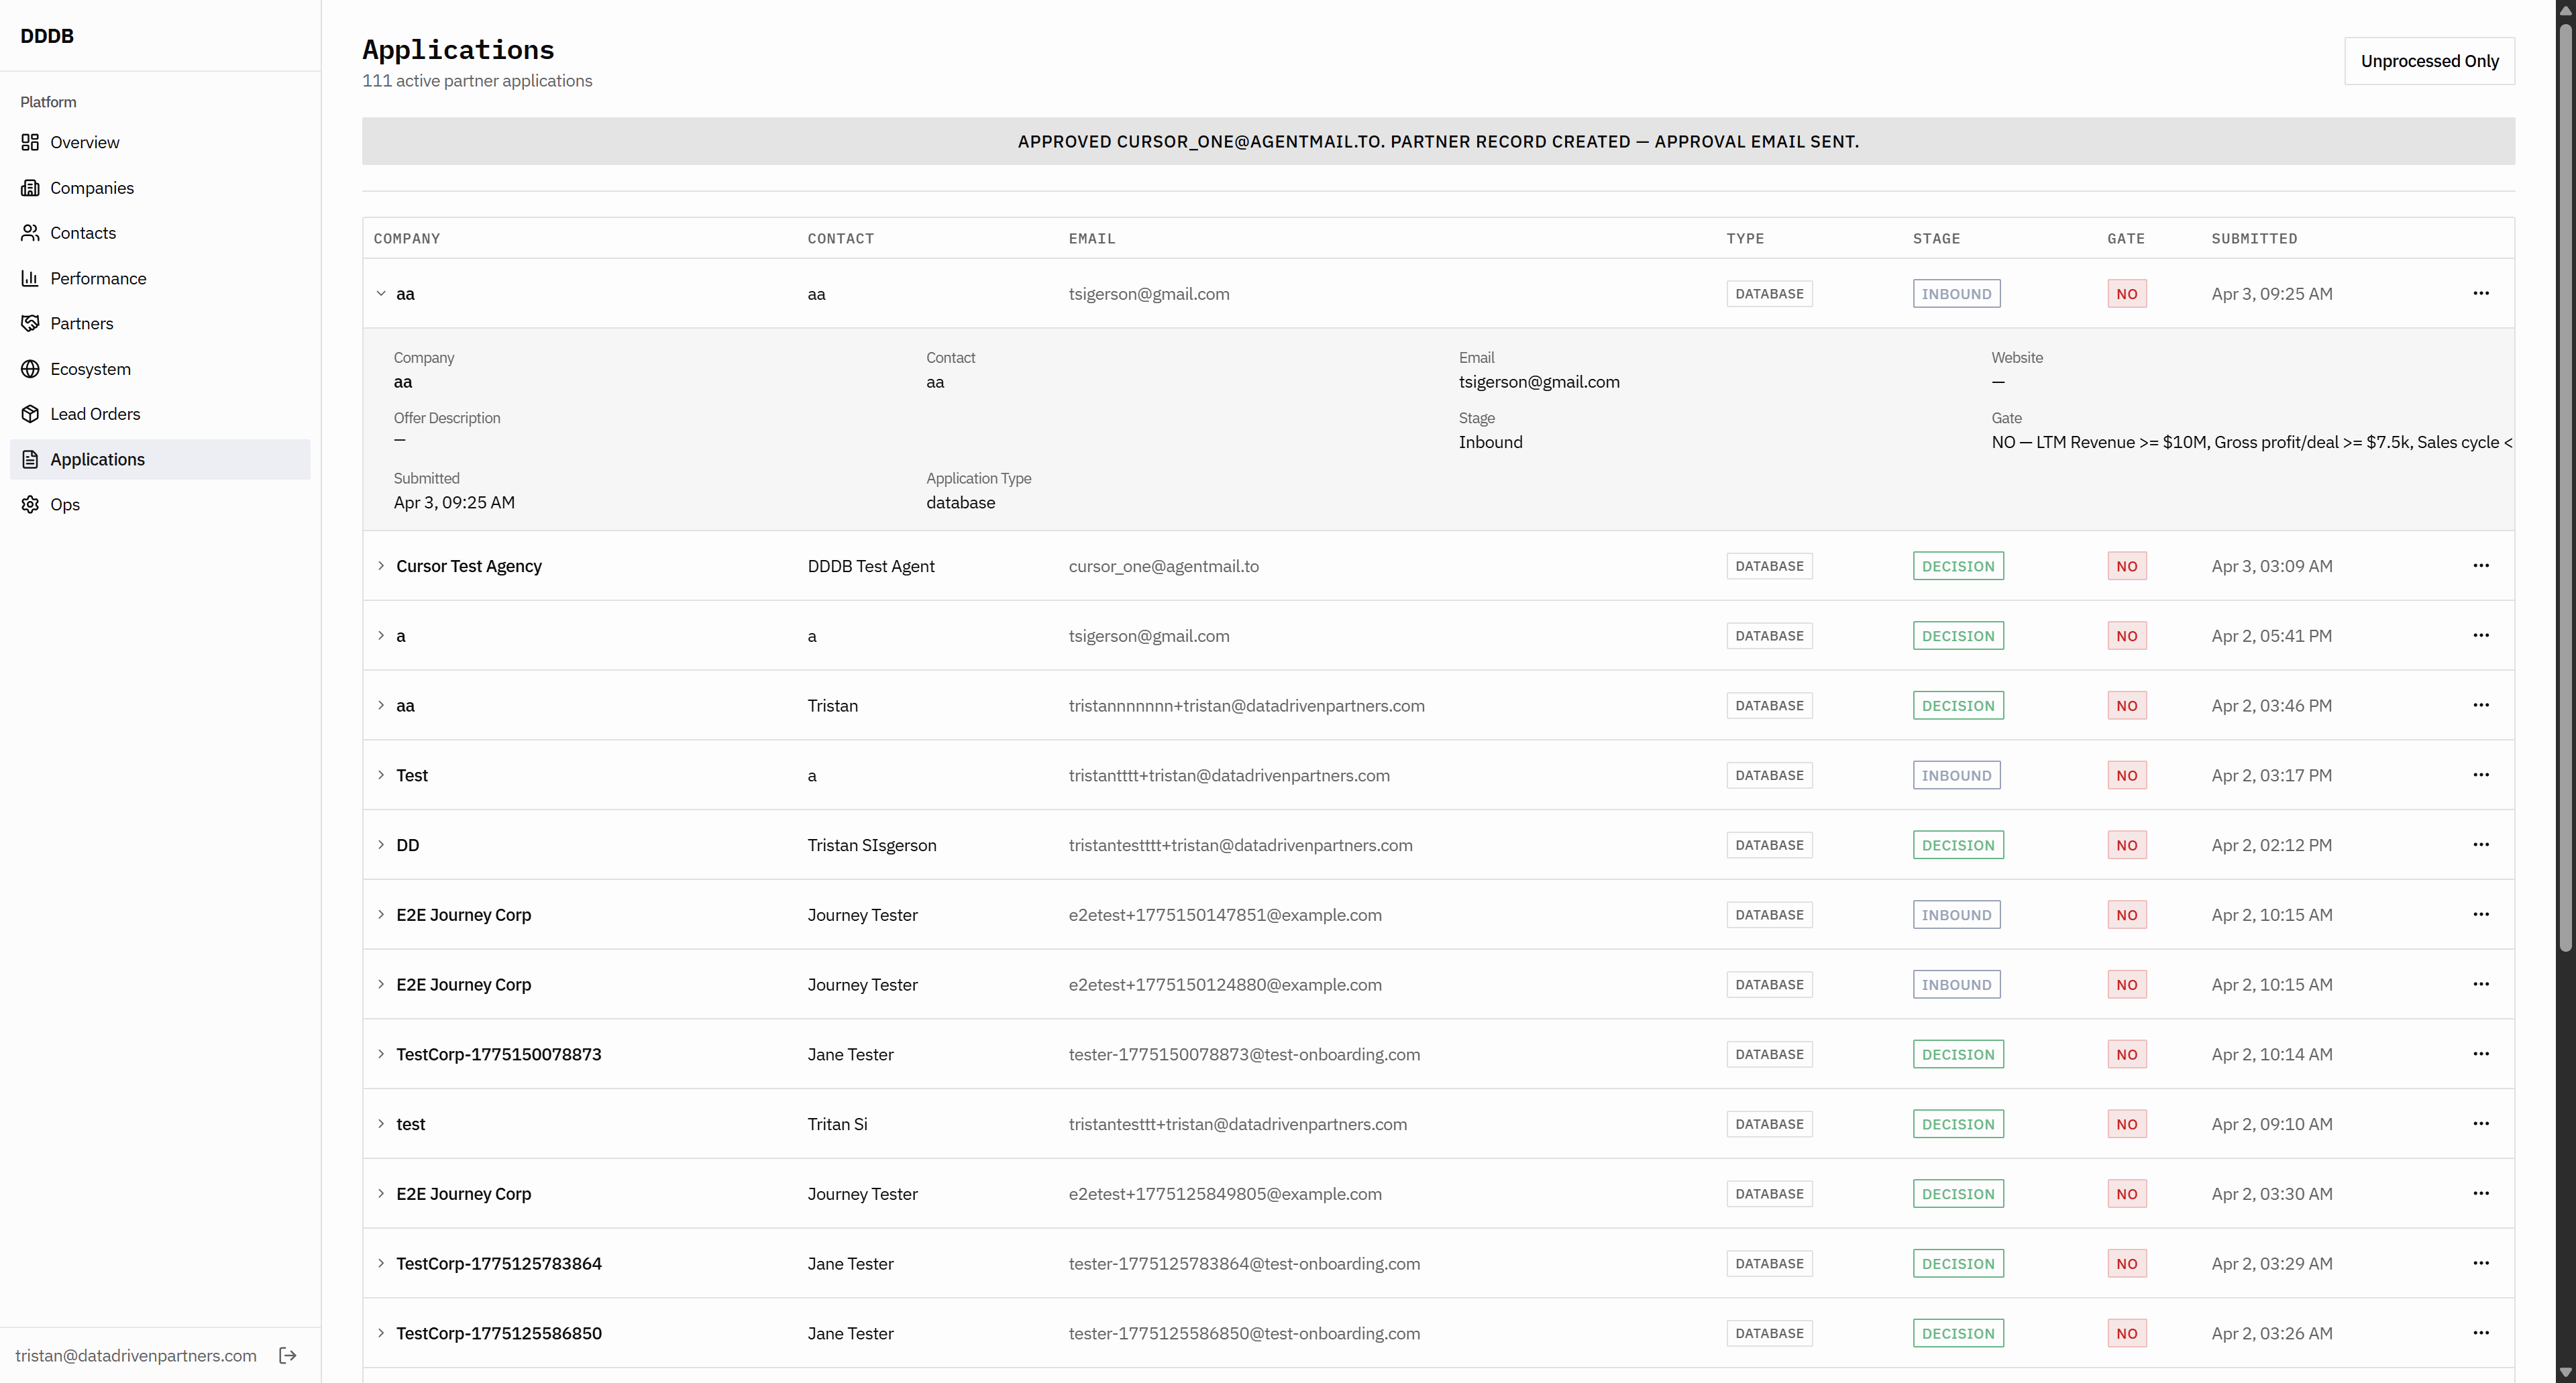Click the Partners handshake icon
Image resolution: width=2576 pixels, height=1383 pixels.
30,323
